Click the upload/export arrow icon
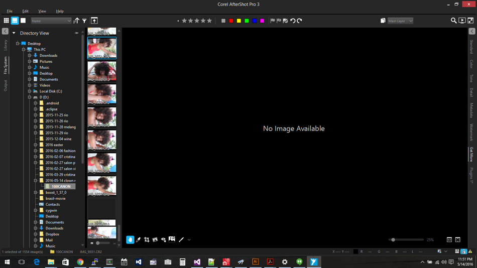The height and width of the screenshot is (268, 477). [94, 21]
